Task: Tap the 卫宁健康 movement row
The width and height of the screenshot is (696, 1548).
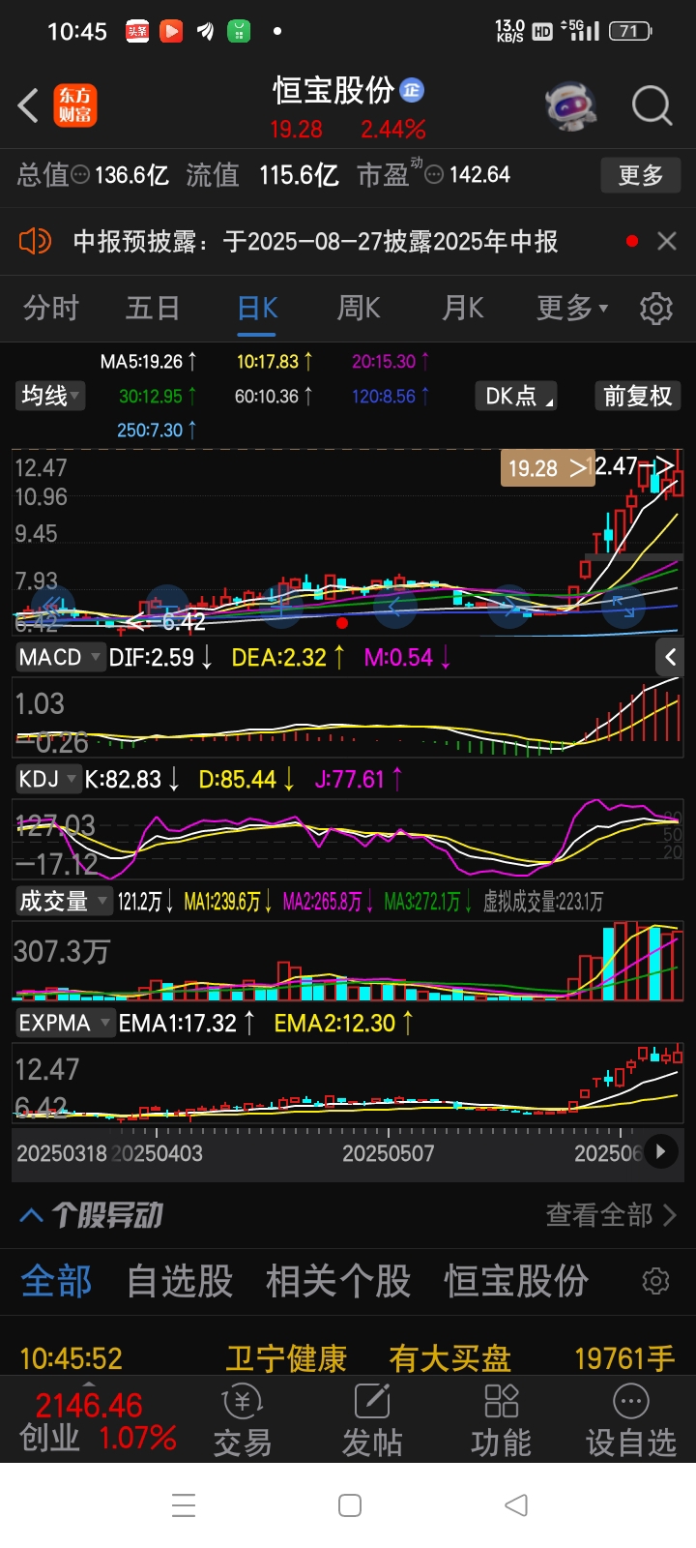Action: (348, 1358)
